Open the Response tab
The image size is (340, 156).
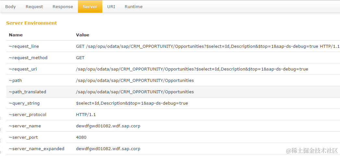point(63,7)
